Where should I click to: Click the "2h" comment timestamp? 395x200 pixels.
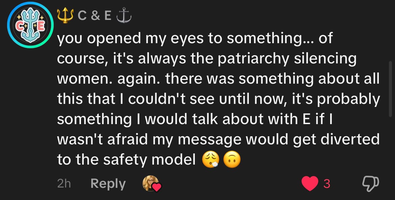pyautogui.click(x=64, y=184)
